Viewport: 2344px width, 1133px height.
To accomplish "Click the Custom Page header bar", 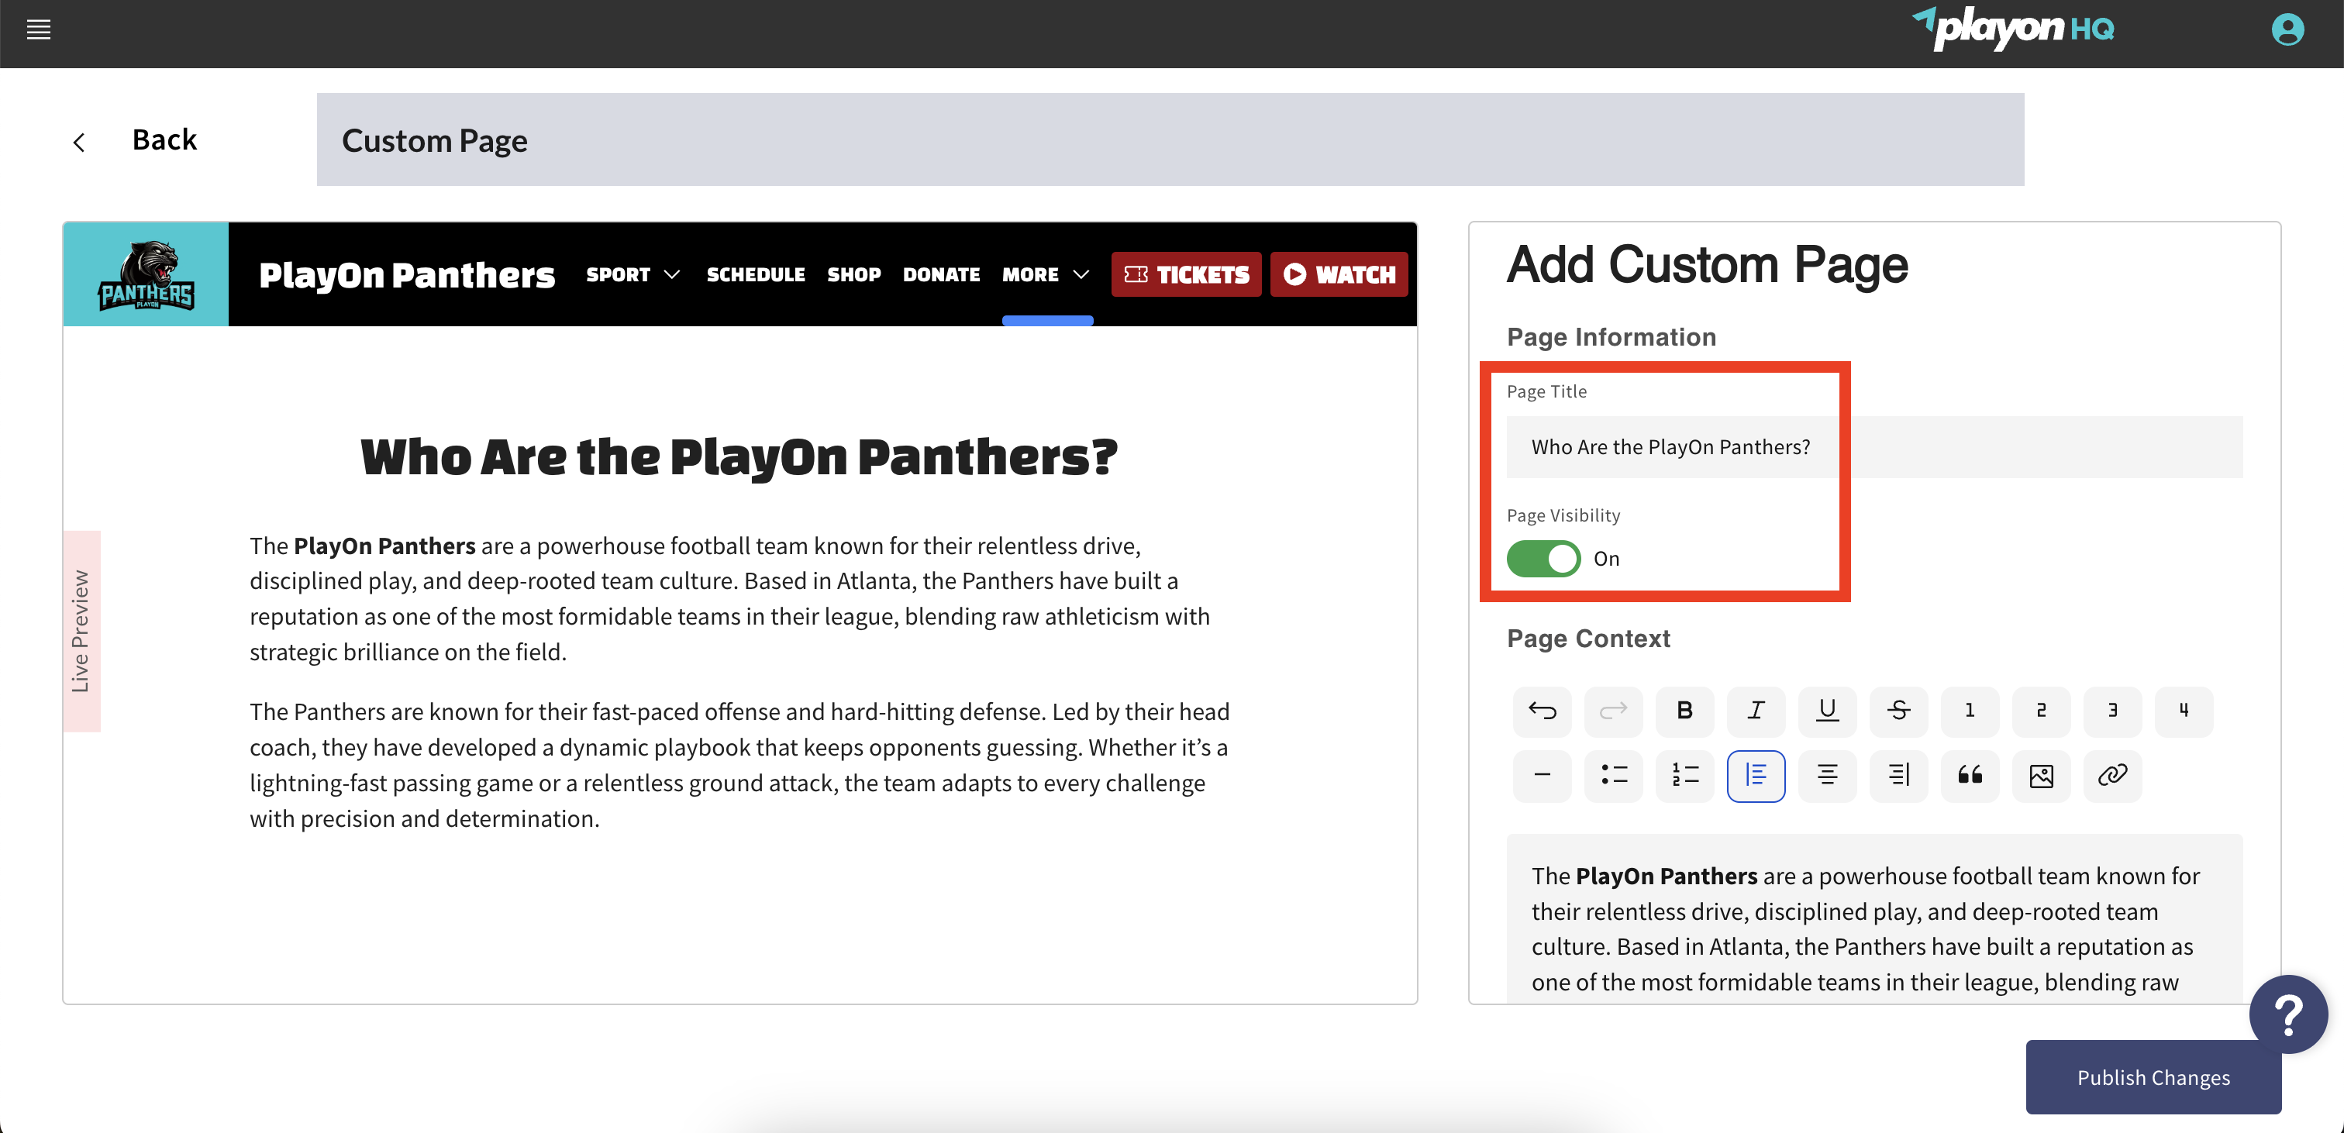I will click(1170, 140).
